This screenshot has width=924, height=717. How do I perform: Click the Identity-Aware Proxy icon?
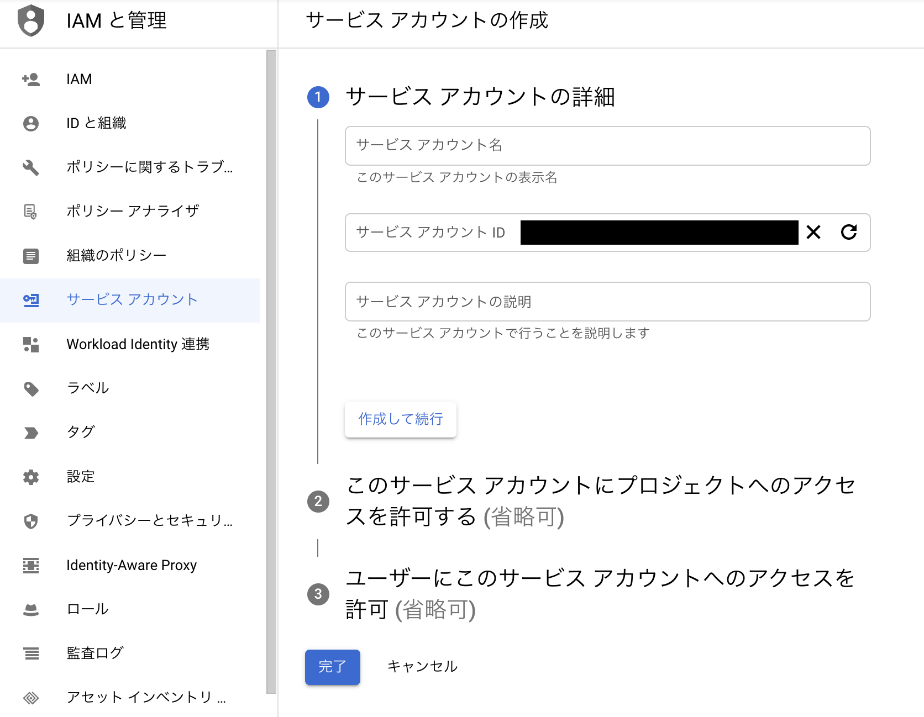pyautogui.click(x=31, y=565)
